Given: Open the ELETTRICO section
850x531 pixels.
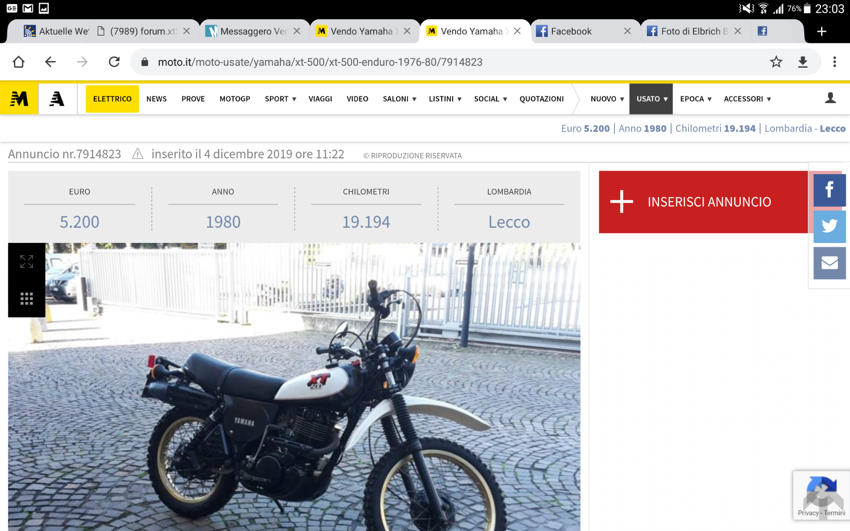Looking at the screenshot, I should pyautogui.click(x=112, y=99).
